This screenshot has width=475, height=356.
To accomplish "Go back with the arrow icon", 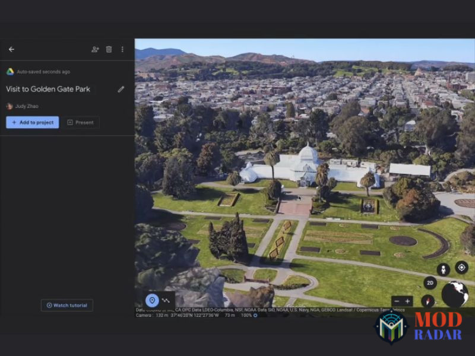I will pos(11,49).
